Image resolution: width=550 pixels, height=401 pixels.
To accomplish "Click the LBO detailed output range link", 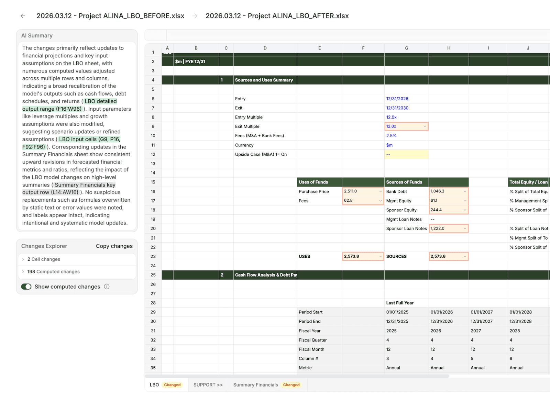I will tap(69, 105).
